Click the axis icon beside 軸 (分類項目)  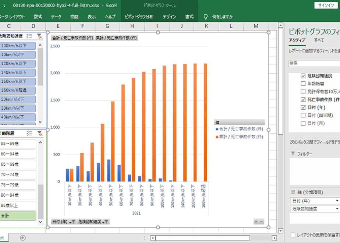[293, 192]
